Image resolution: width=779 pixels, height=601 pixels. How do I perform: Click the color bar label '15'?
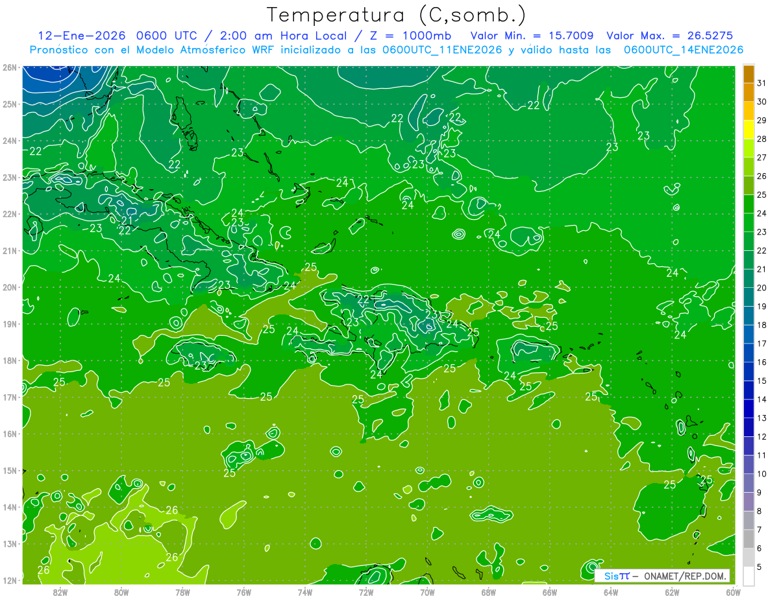pyautogui.click(x=761, y=381)
